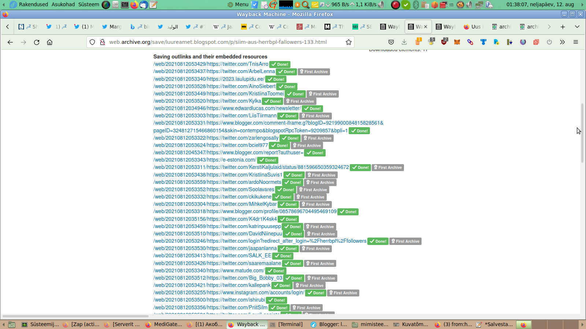Open the chain link extension icon

coord(470,42)
